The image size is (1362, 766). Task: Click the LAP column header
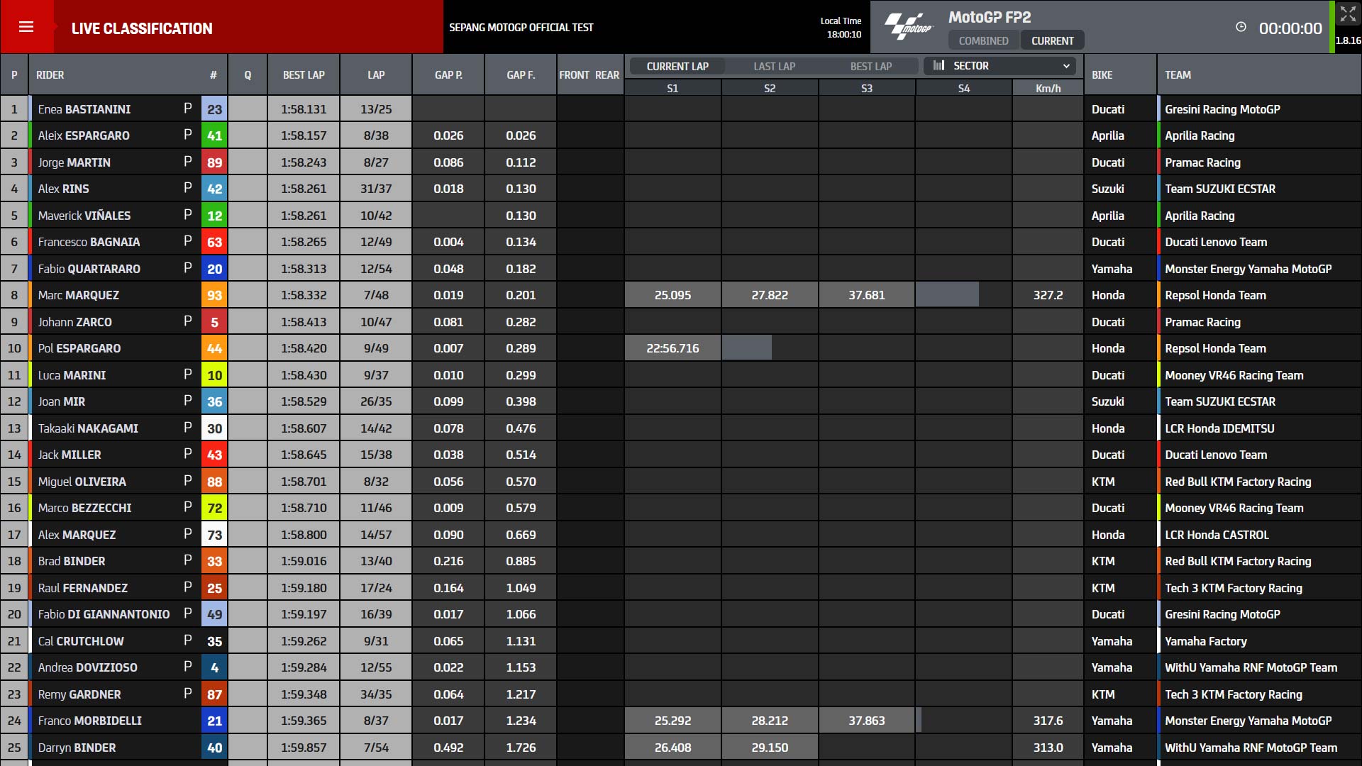[x=376, y=74]
